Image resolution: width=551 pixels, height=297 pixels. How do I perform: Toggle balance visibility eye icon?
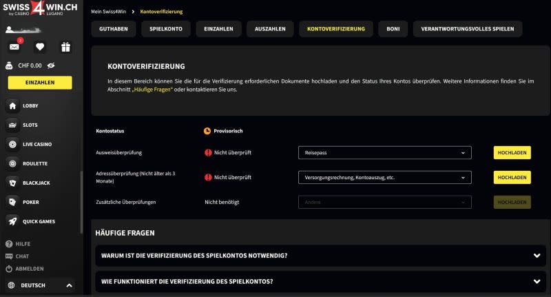(x=51, y=65)
